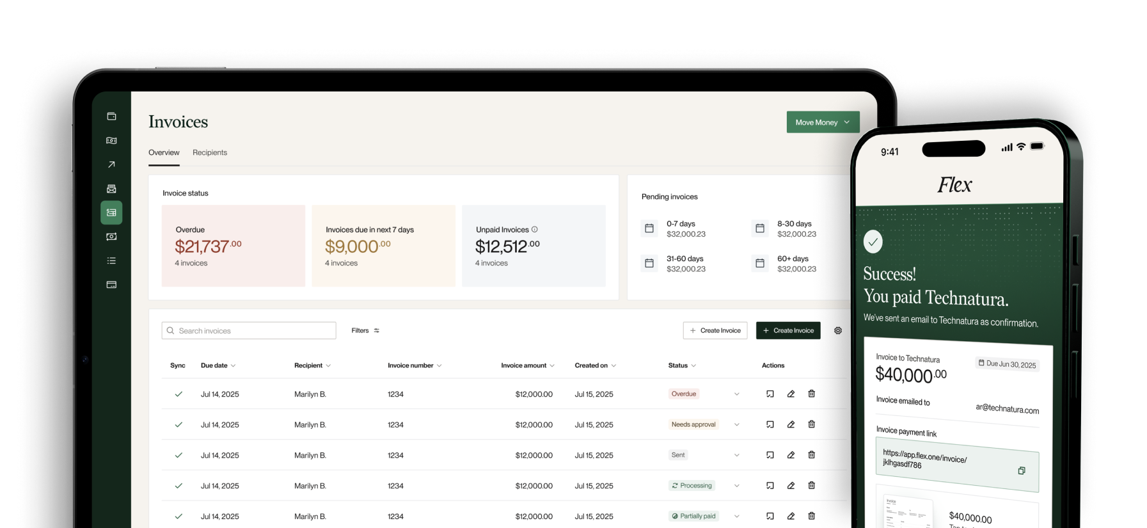Edit the Needs approval invoice with the pencil icon
Screen dimensions: 1147x528
point(791,425)
